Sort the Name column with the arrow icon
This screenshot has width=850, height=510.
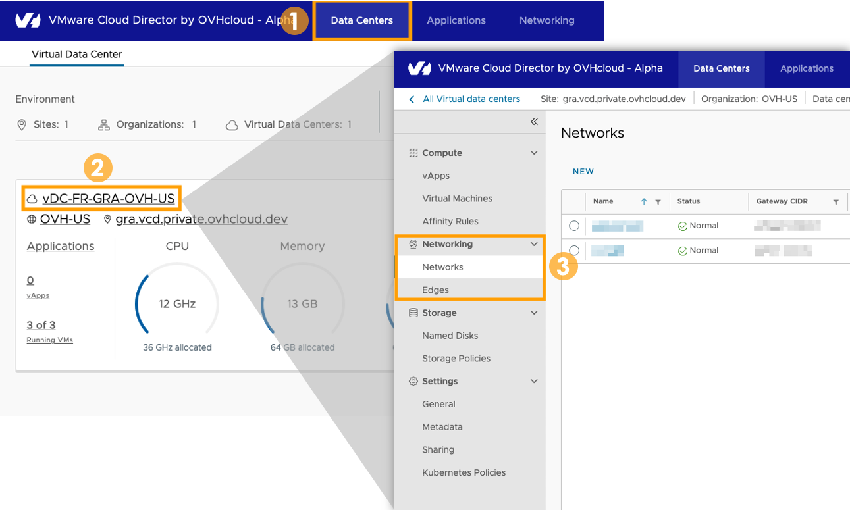644,202
